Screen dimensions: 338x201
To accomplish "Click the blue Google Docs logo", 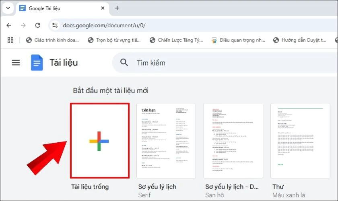I will [x=37, y=63].
